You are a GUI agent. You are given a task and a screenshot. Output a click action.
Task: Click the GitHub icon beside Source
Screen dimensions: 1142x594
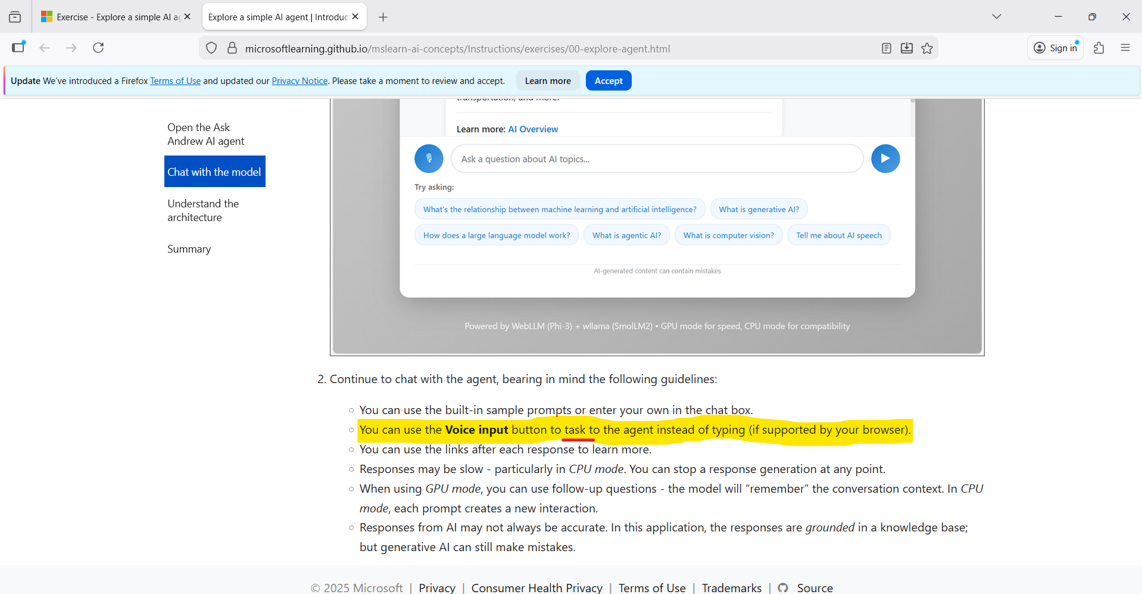click(x=783, y=587)
